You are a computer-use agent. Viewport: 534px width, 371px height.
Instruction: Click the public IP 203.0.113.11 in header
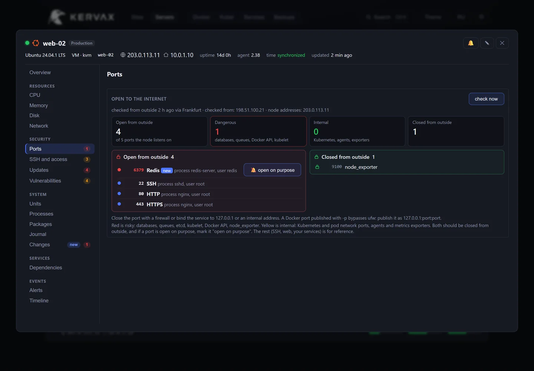point(144,55)
